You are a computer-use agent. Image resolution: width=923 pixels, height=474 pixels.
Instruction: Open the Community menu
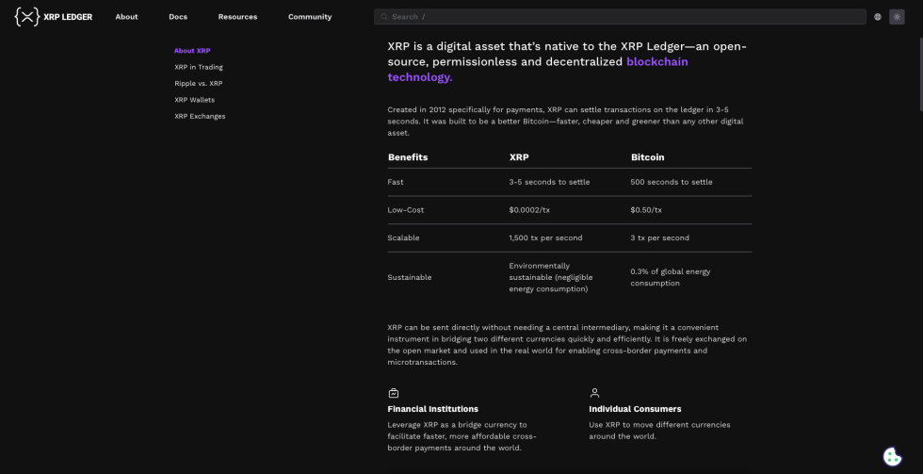310,17
